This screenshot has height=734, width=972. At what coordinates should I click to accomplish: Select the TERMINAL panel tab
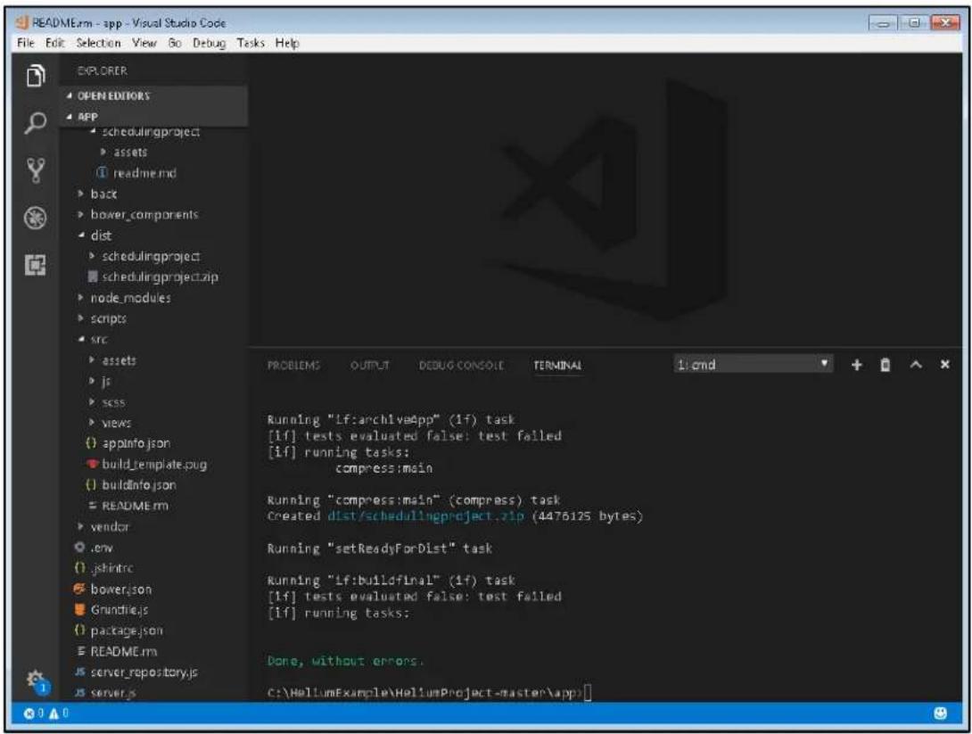click(x=557, y=365)
